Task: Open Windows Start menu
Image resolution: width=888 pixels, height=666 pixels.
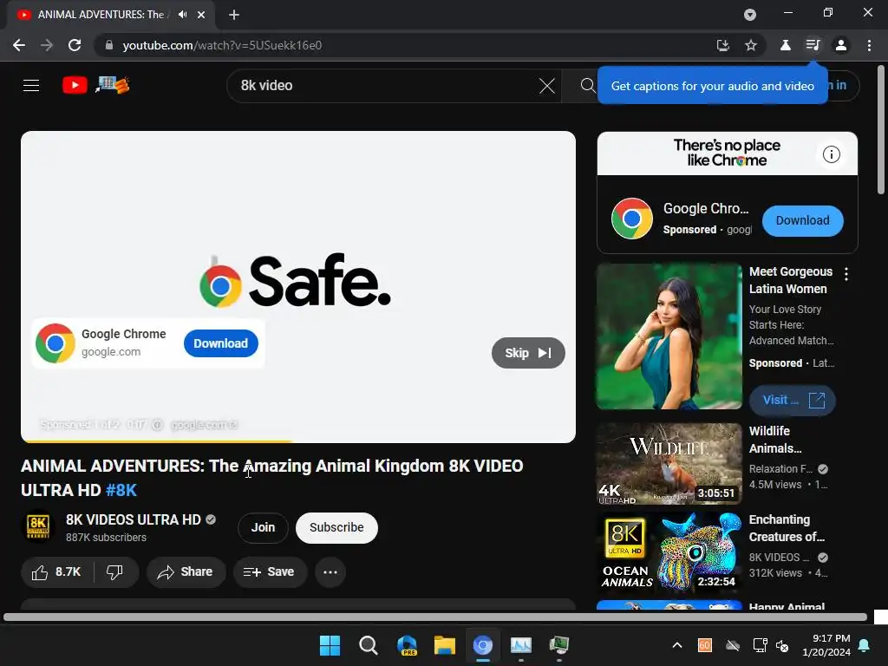Action: click(x=330, y=645)
